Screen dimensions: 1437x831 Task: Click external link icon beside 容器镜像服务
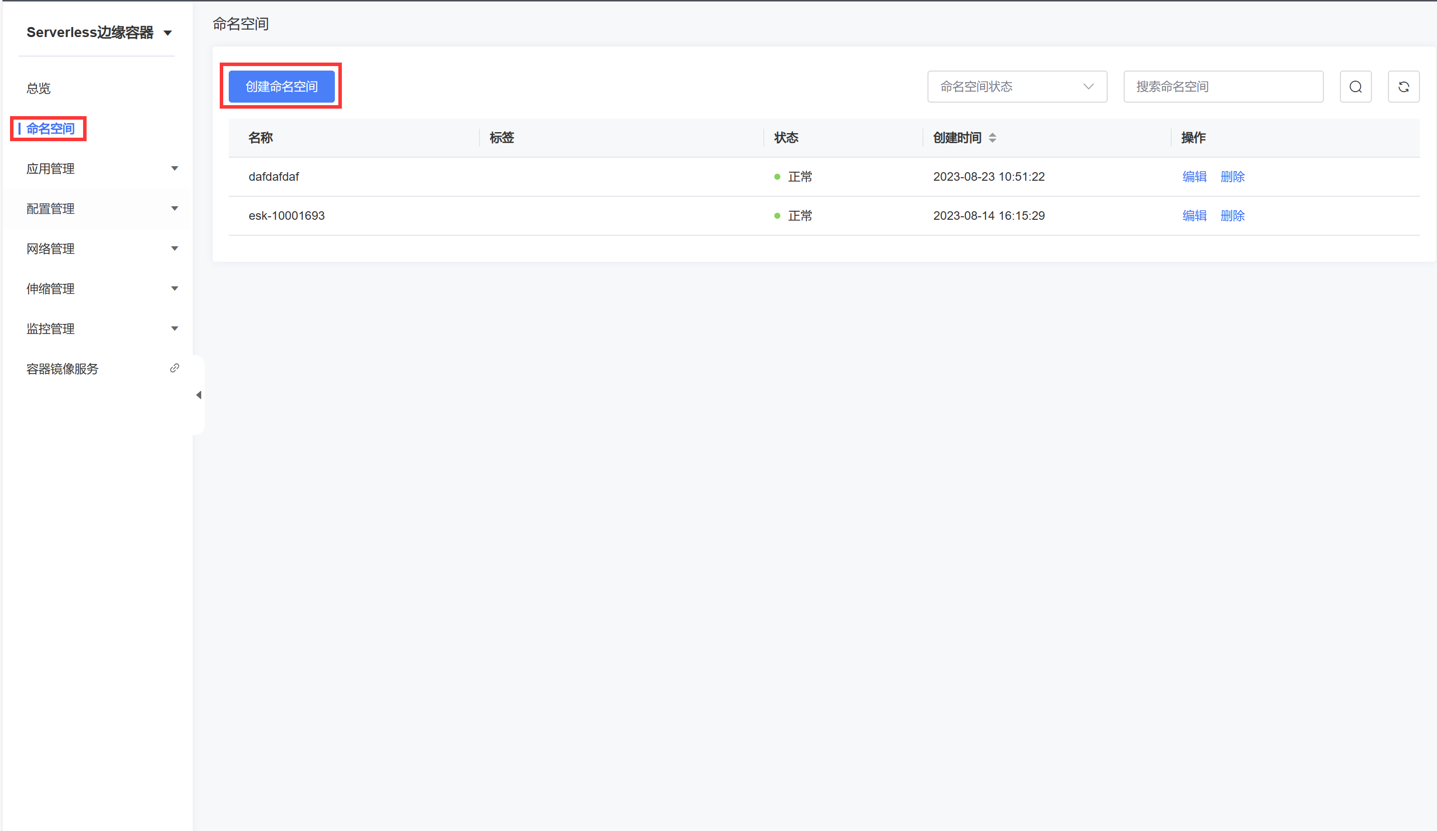click(x=175, y=368)
